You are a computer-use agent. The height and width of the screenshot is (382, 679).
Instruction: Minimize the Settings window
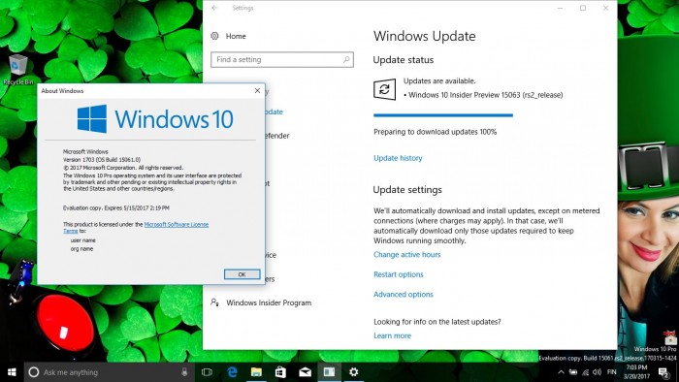[x=561, y=8]
